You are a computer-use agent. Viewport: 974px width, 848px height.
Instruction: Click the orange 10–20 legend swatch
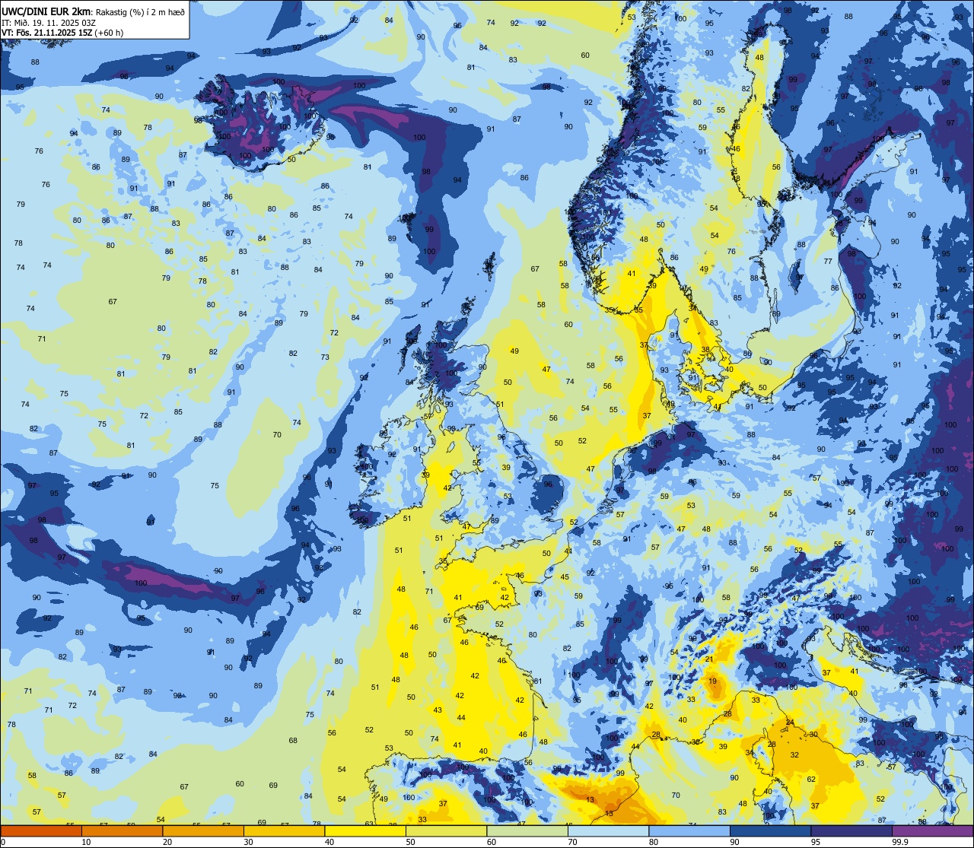pyautogui.click(x=122, y=831)
